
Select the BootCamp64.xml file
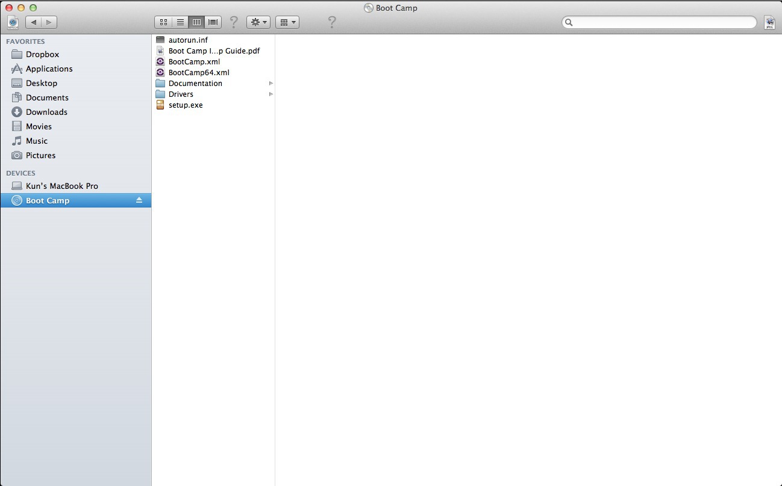point(214,72)
